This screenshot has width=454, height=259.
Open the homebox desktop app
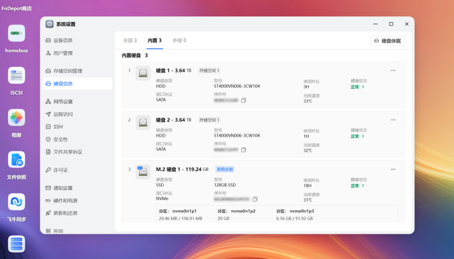pos(16,33)
